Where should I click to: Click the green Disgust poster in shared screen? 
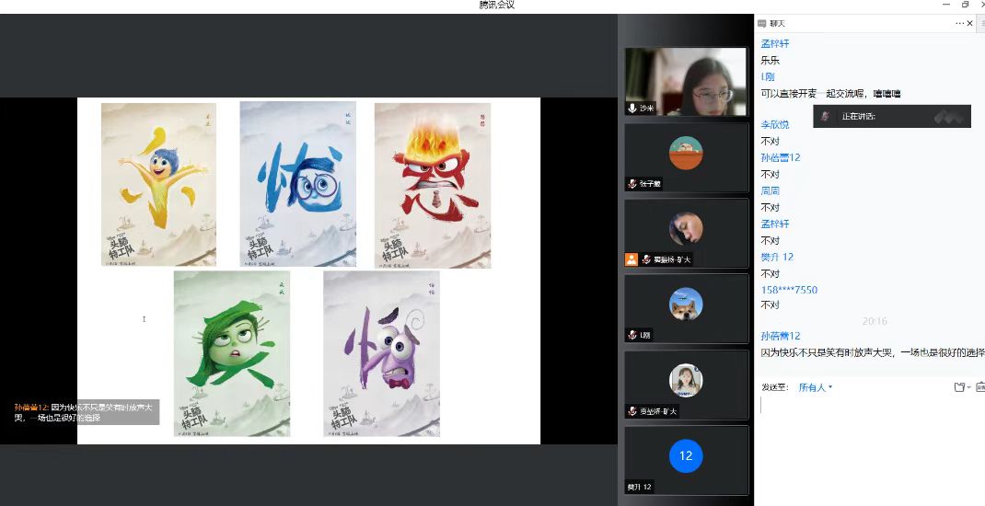tap(231, 353)
